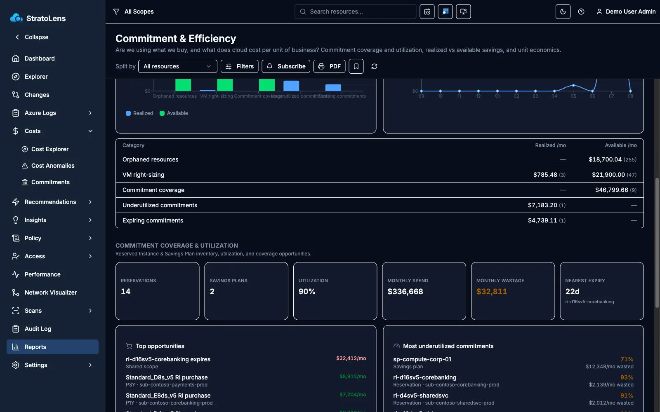Click the Dashboard home icon
Viewport: 660px width, 412px height.
(x=16, y=59)
